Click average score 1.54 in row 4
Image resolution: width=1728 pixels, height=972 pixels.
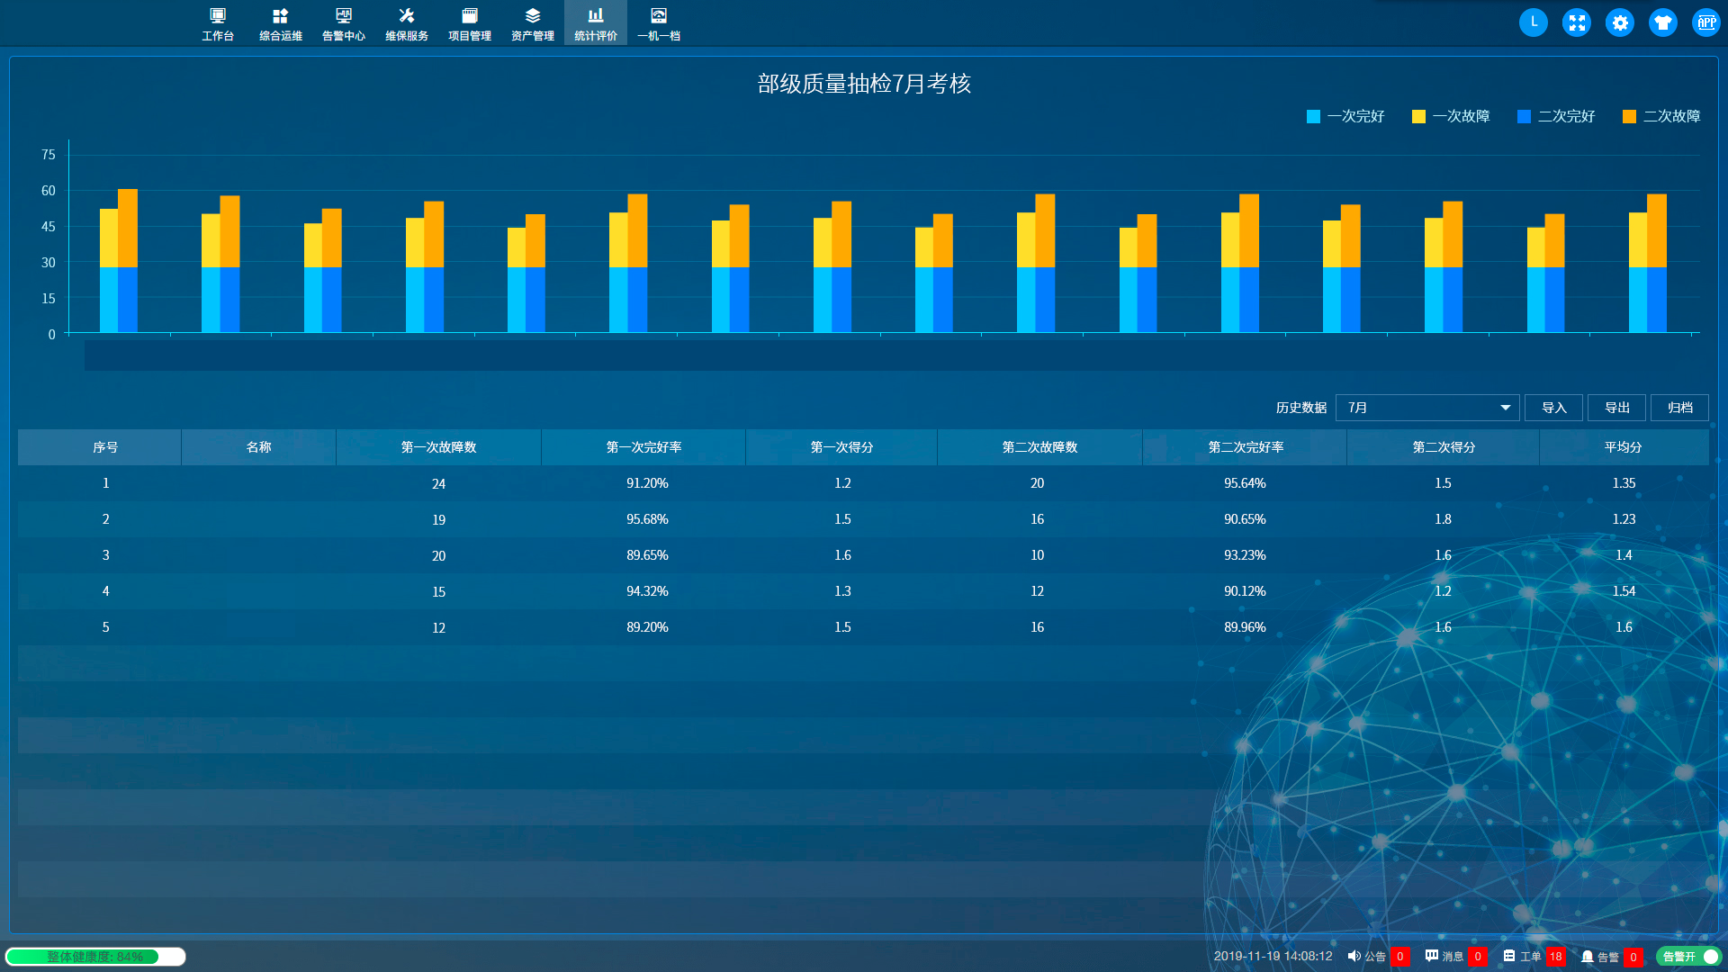pyautogui.click(x=1624, y=591)
